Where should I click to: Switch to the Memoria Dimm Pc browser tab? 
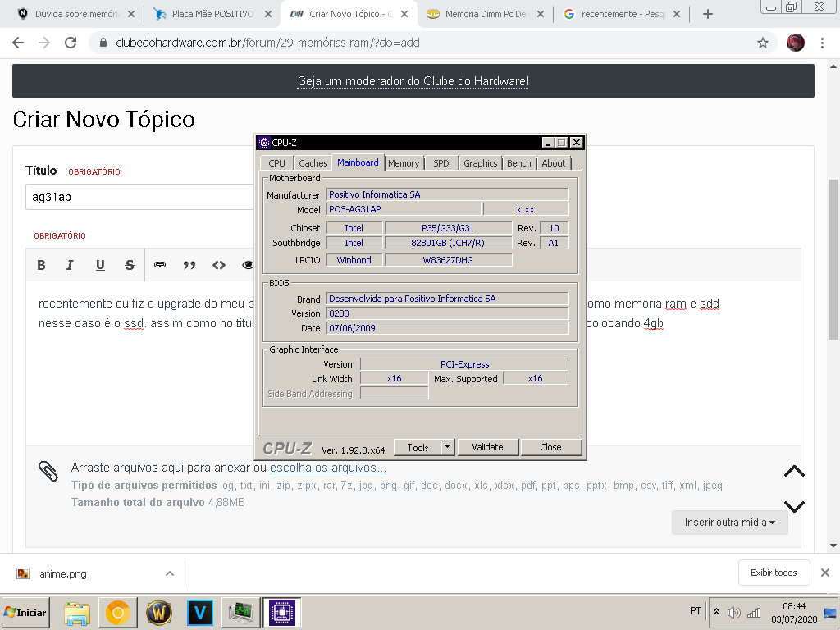click(485, 14)
